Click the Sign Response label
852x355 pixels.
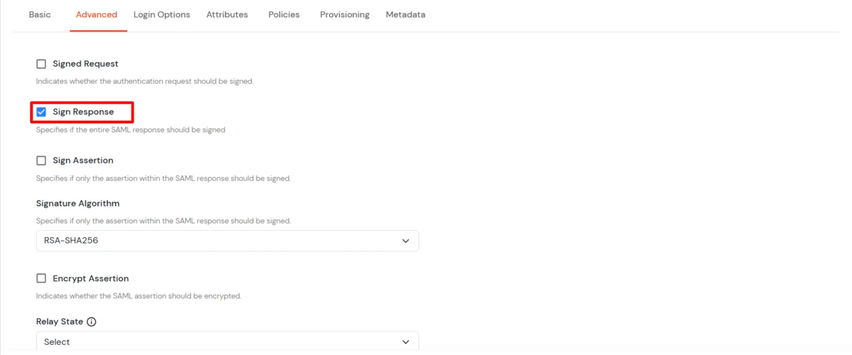(83, 112)
